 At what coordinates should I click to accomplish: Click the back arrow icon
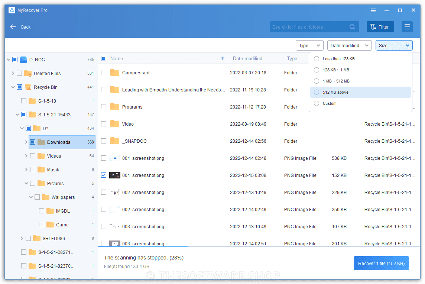pyautogui.click(x=13, y=27)
